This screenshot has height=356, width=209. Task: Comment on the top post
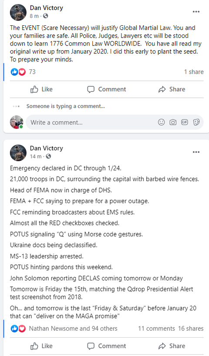click(106, 89)
